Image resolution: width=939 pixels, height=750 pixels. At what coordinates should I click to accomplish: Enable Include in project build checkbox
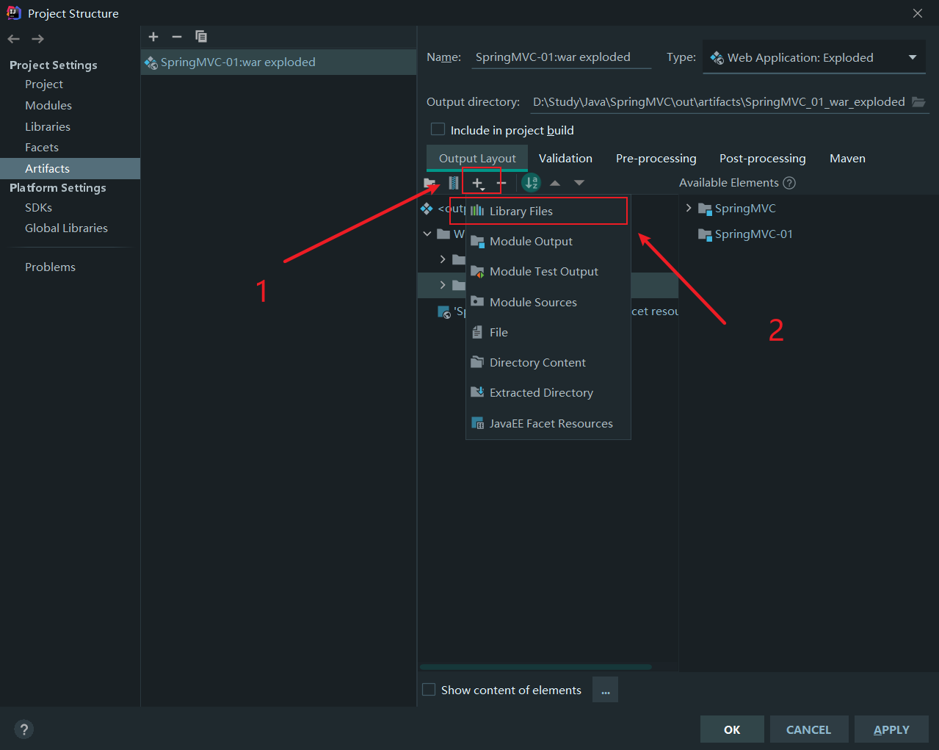click(x=438, y=130)
